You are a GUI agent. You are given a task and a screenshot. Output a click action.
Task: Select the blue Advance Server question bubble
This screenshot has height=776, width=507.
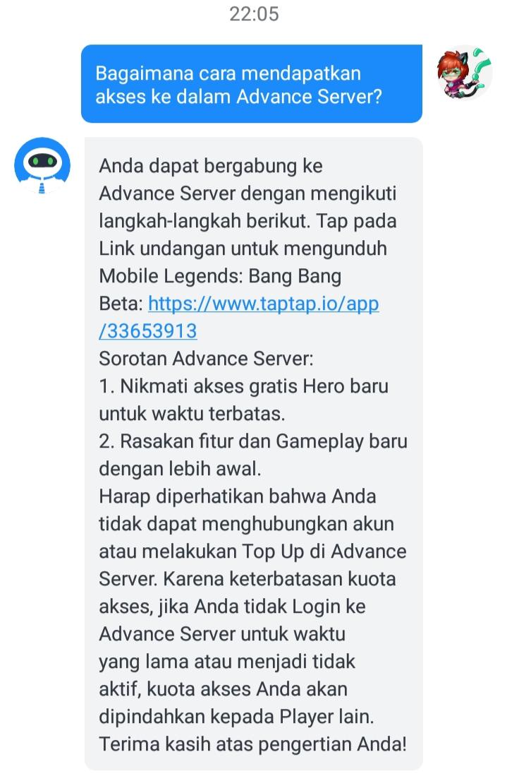coord(252,83)
